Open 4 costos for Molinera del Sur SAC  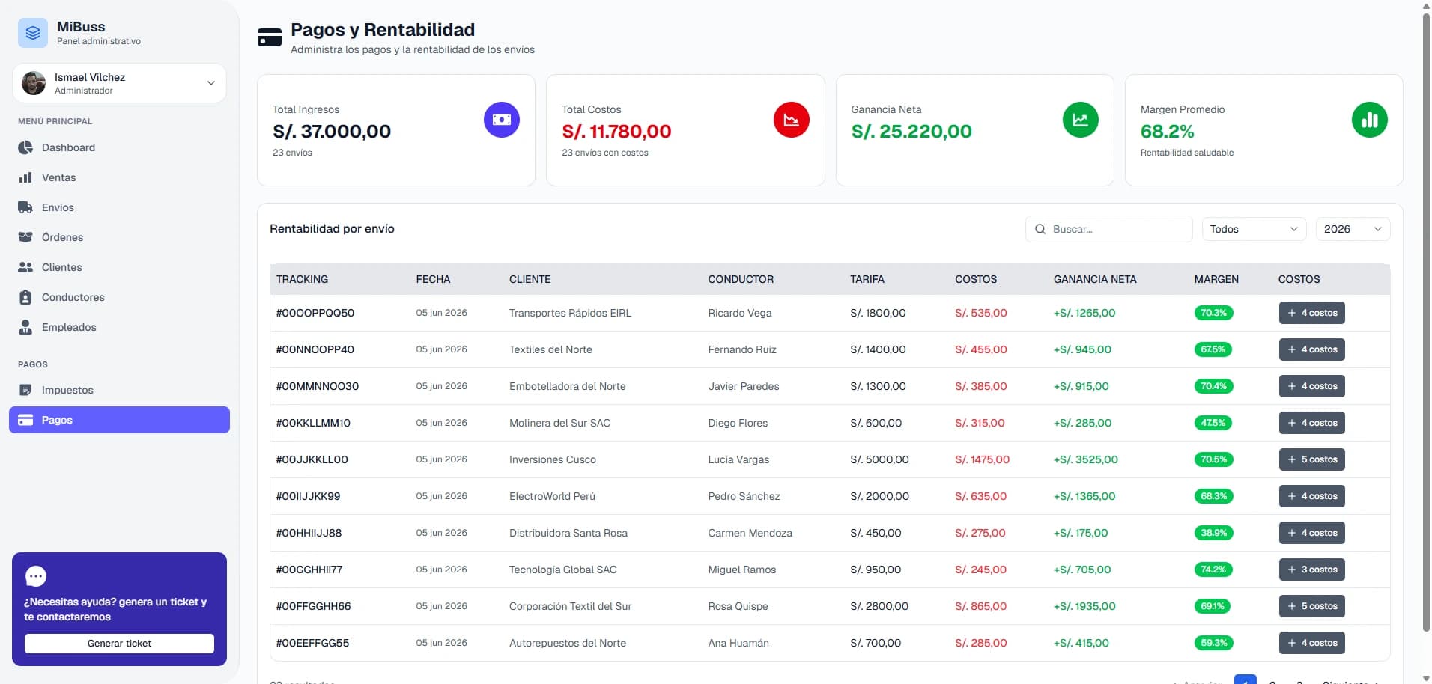(x=1311, y=423)
